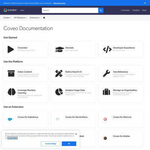Expand the Extensions dropdown menu
The width and height of the screenshot is (150, 150).
[x=35, y=18]
